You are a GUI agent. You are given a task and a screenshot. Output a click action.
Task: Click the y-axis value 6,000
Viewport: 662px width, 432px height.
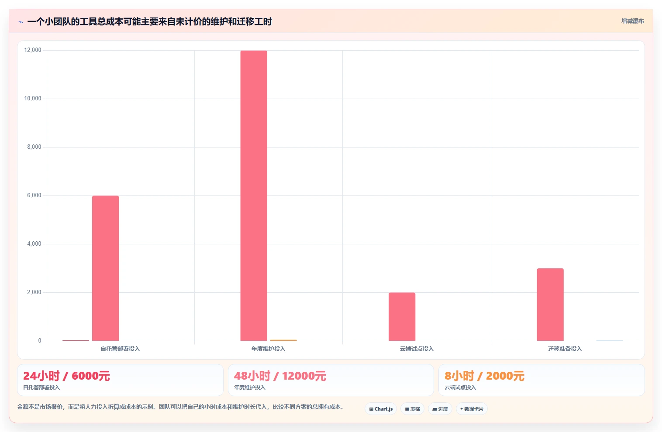pos(34,195)
